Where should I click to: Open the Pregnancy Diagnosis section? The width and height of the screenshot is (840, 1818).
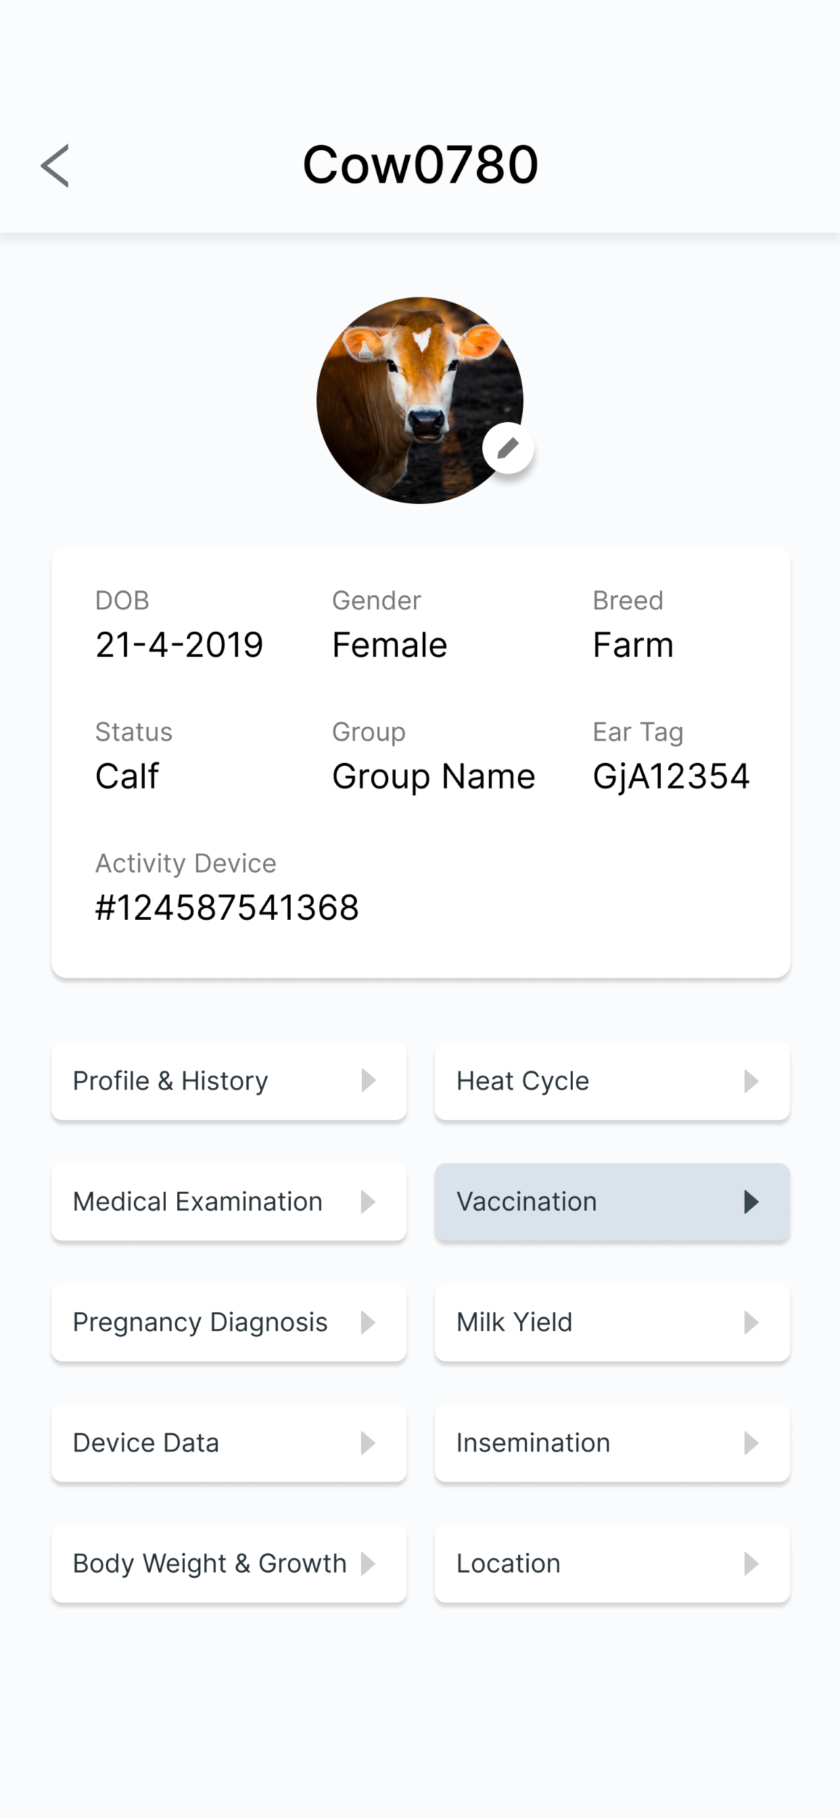coord(229,1322)
